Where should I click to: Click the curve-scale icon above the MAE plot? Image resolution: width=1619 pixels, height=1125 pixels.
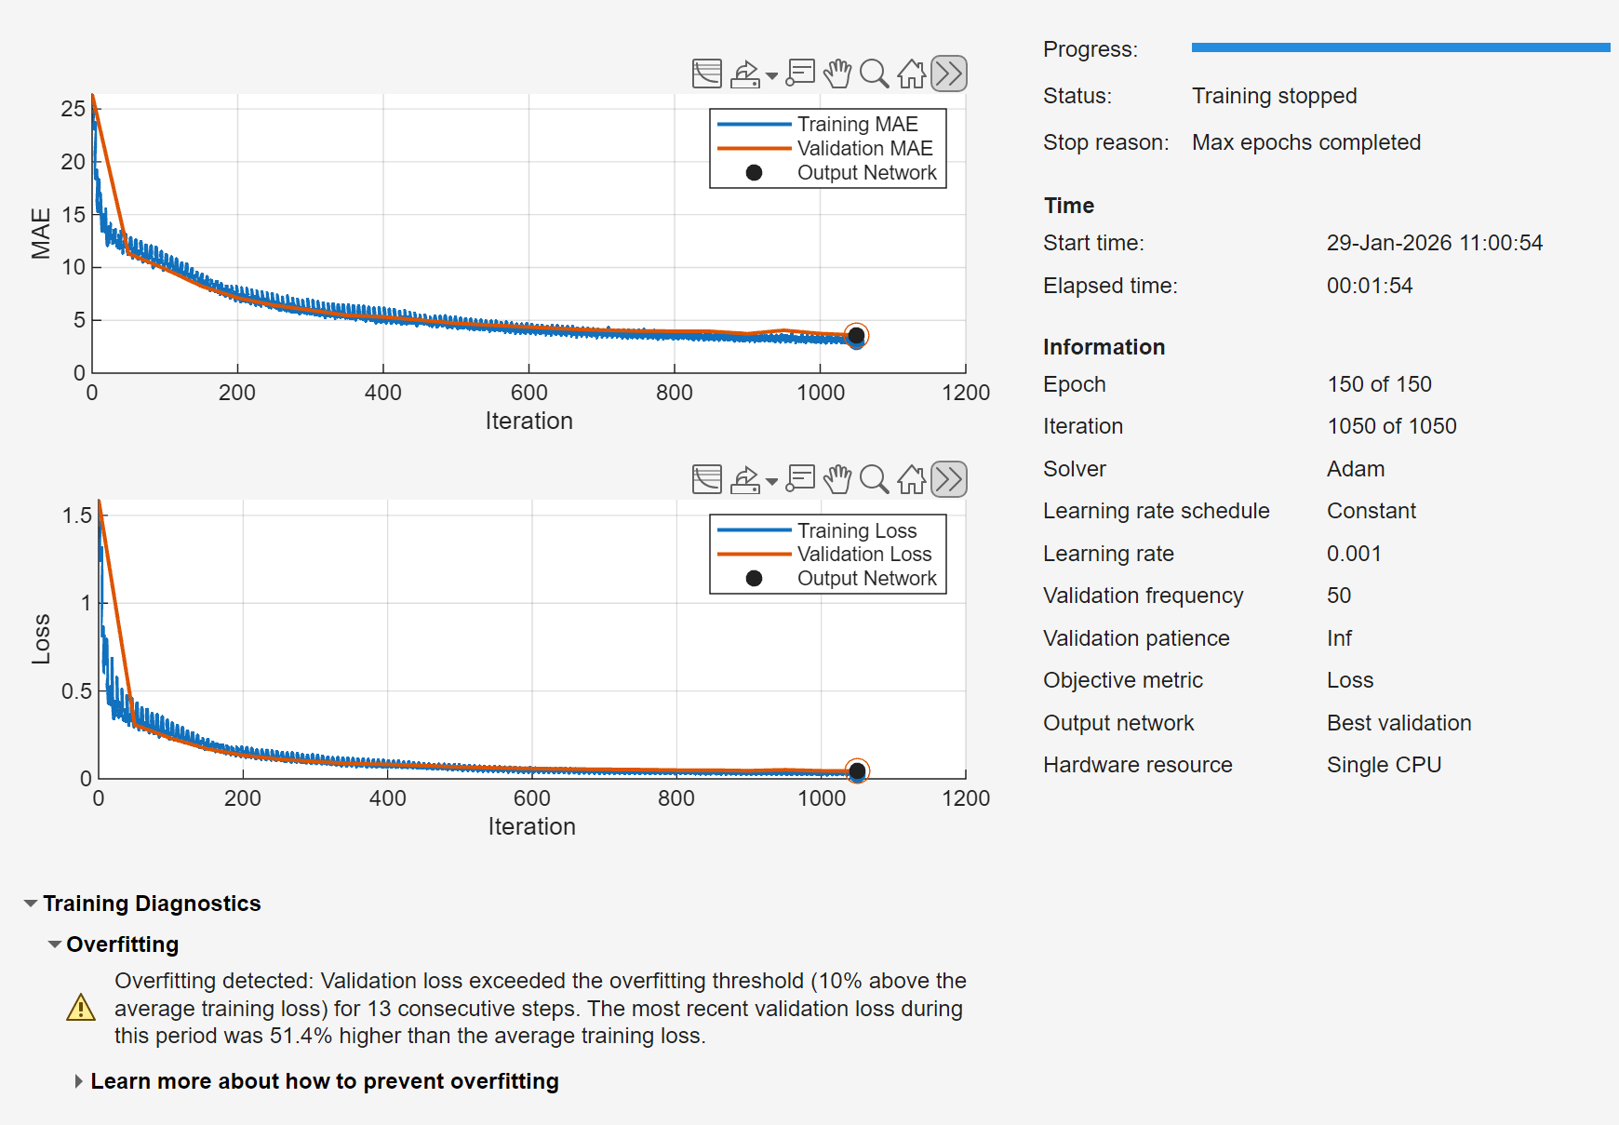click(x=707, y=74)
